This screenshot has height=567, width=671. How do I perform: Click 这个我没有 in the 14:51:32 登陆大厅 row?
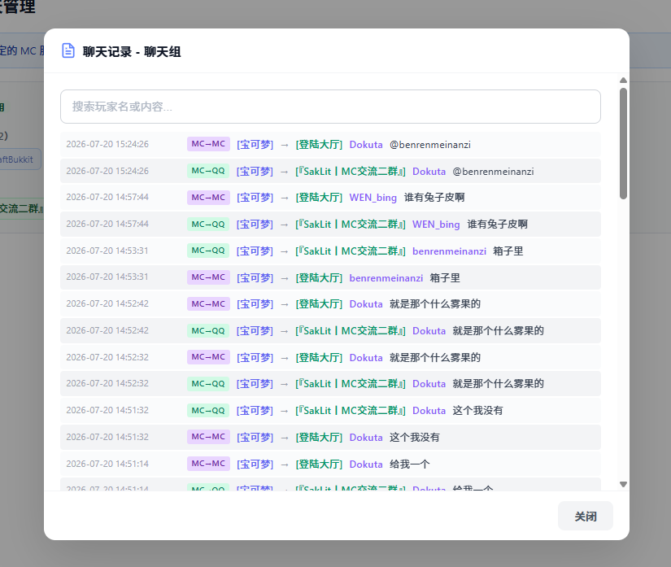(x=415, y=438)
